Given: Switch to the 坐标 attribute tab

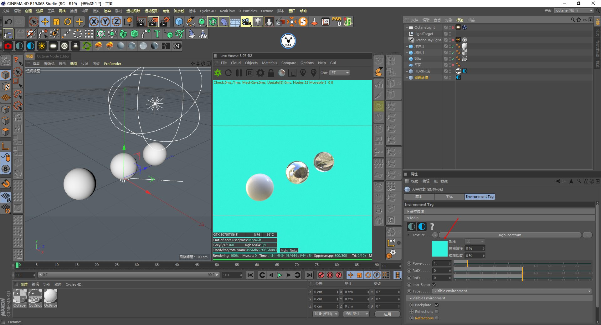Looking at the screenshot, I should click(x=449, y=197).
